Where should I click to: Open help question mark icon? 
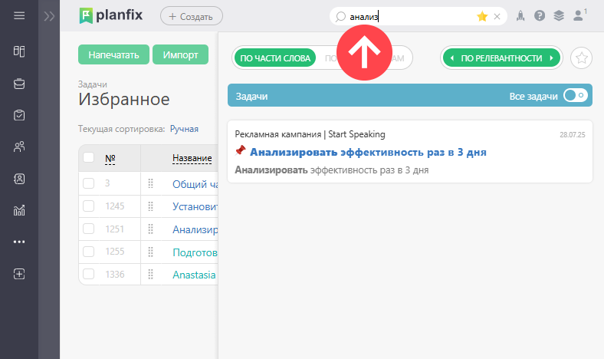540,16
